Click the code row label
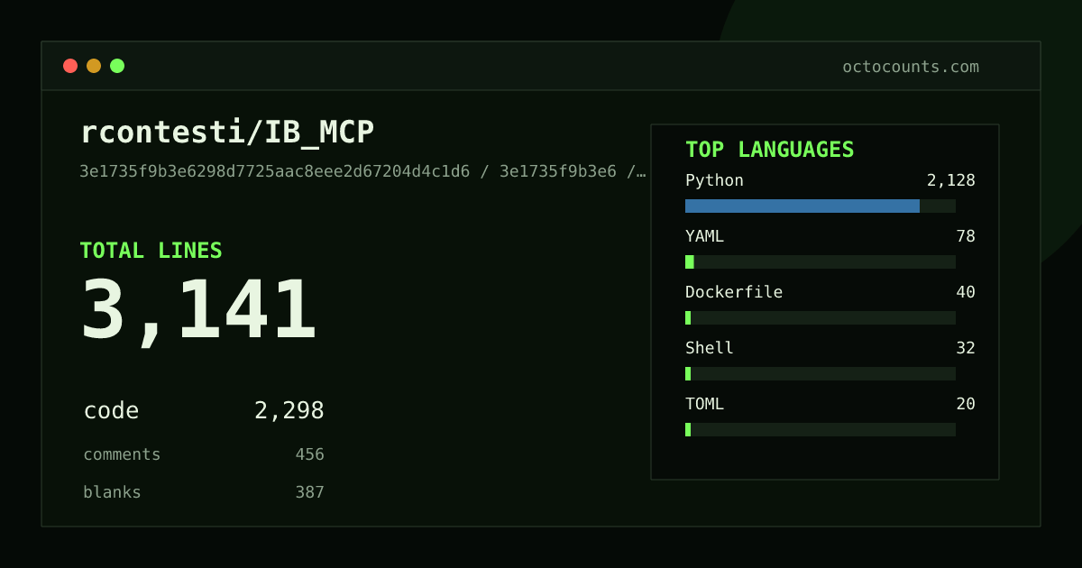Screen dimensions: 1082x568 [111, 411]
